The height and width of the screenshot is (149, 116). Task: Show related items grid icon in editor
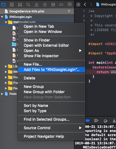pyautogui.click(x=78, y=4)
